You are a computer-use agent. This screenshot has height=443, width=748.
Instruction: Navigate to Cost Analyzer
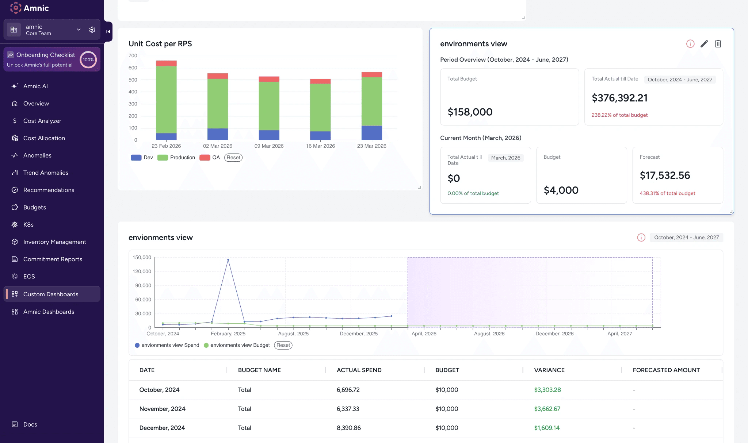[x=42, y=121]
